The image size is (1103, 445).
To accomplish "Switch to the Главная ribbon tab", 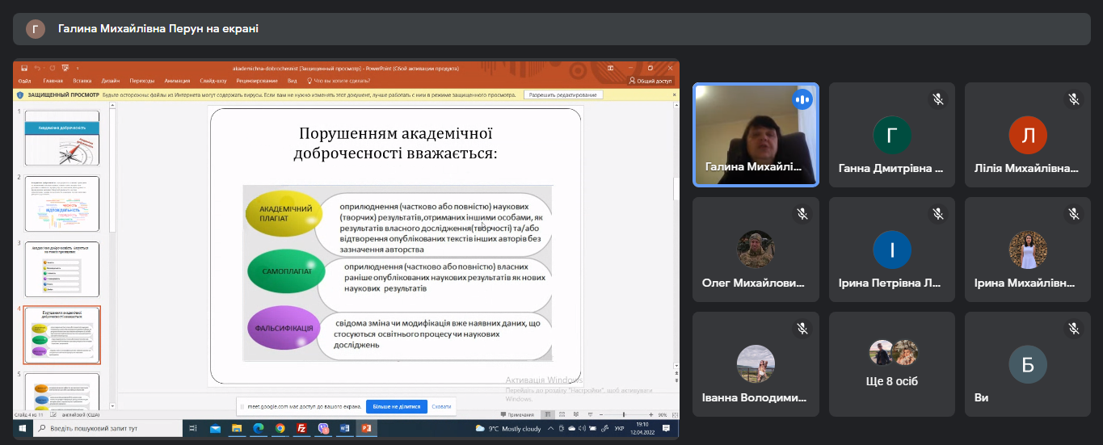I will (53, 81).
